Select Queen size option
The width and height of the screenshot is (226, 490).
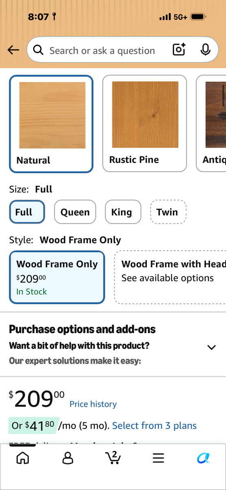point(75,212)
